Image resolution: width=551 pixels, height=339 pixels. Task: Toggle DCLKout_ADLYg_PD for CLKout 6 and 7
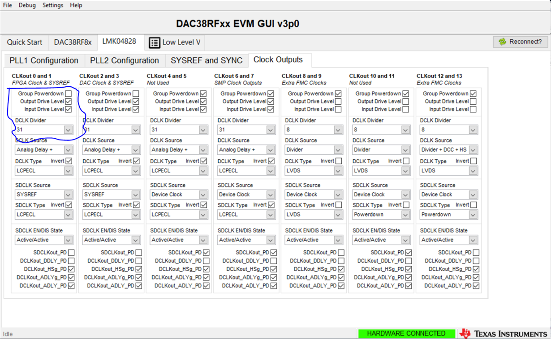[x=274, y=277]
